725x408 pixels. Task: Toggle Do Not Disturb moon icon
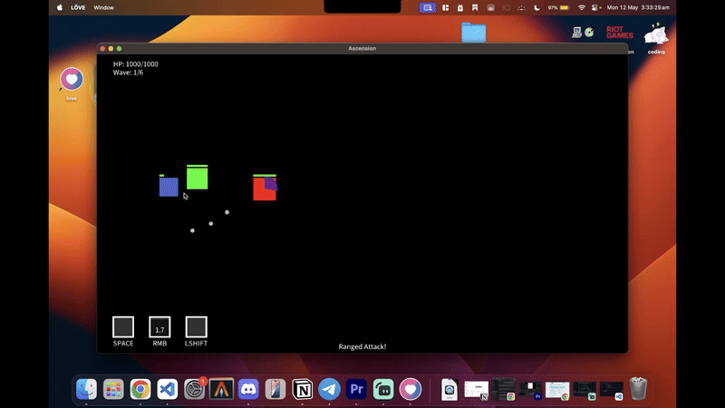coord(536,7)
